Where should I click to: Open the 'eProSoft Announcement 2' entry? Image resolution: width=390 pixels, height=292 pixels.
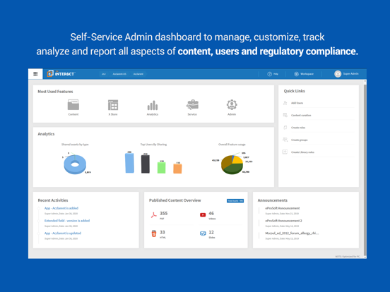pyautogui.click(x=283, y=221)
